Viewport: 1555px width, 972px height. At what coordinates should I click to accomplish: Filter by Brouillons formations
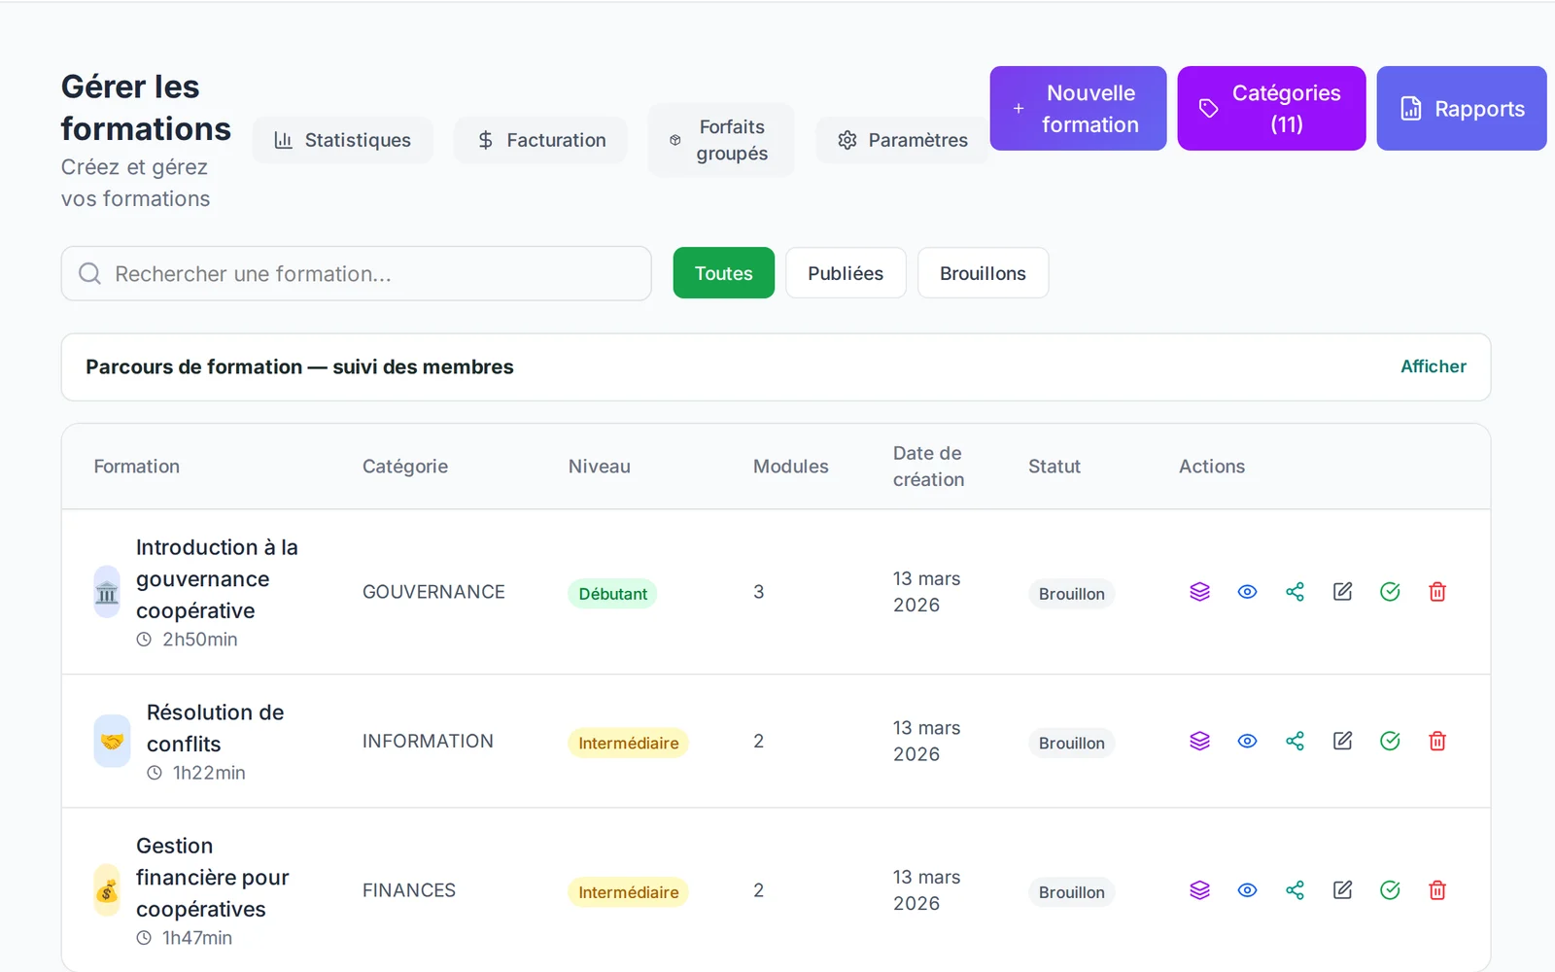(x=983, y=273)
